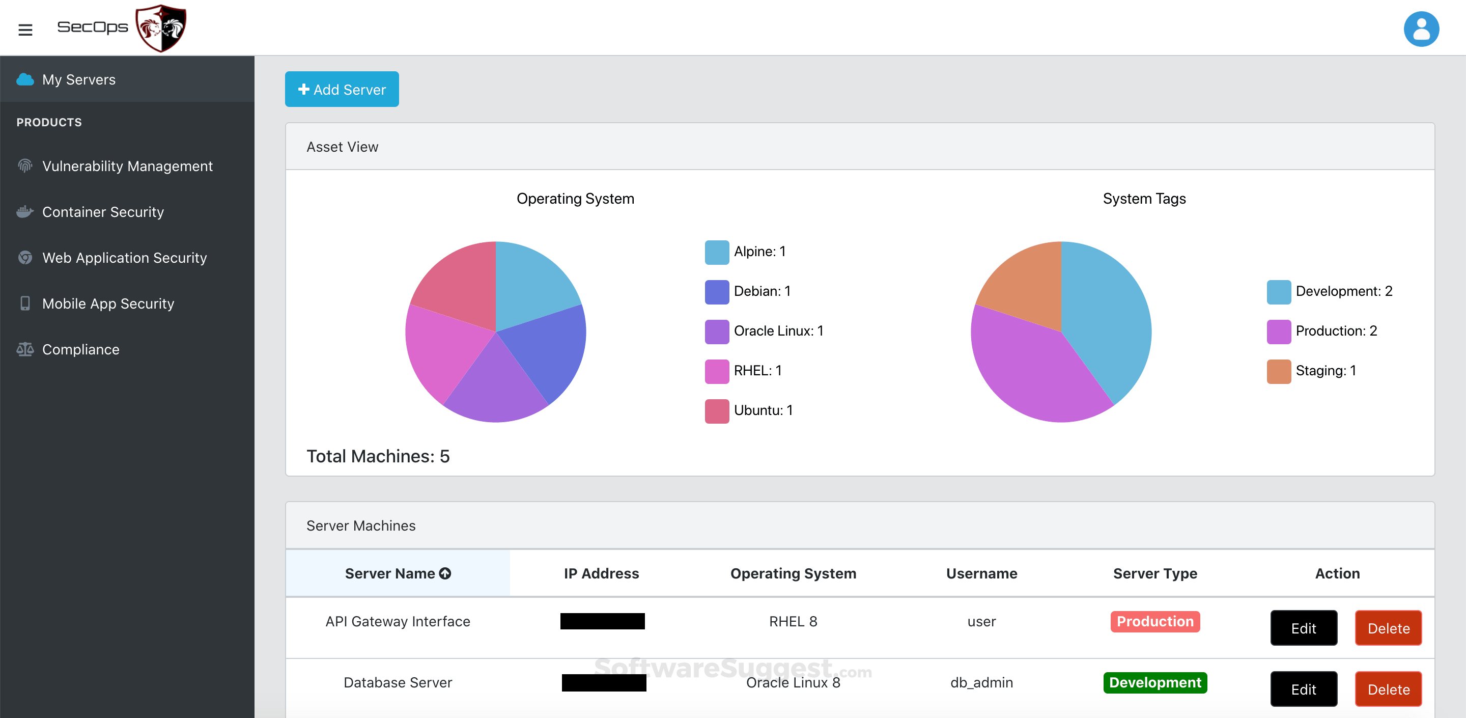Select the Container Security docker icon
Image resolution: width=1466 pixels, height=718 pixels.
[24, 212]
